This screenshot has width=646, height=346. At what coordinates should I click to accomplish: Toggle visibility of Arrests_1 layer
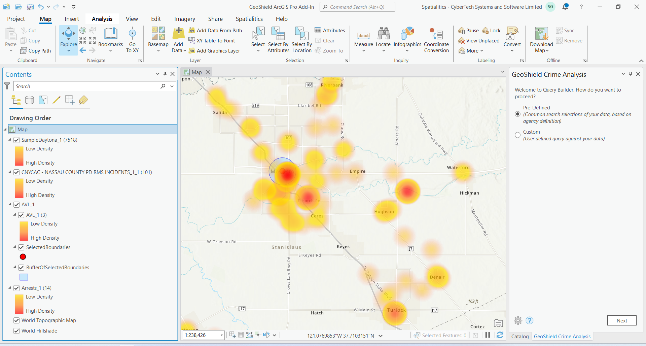[16, 288]
